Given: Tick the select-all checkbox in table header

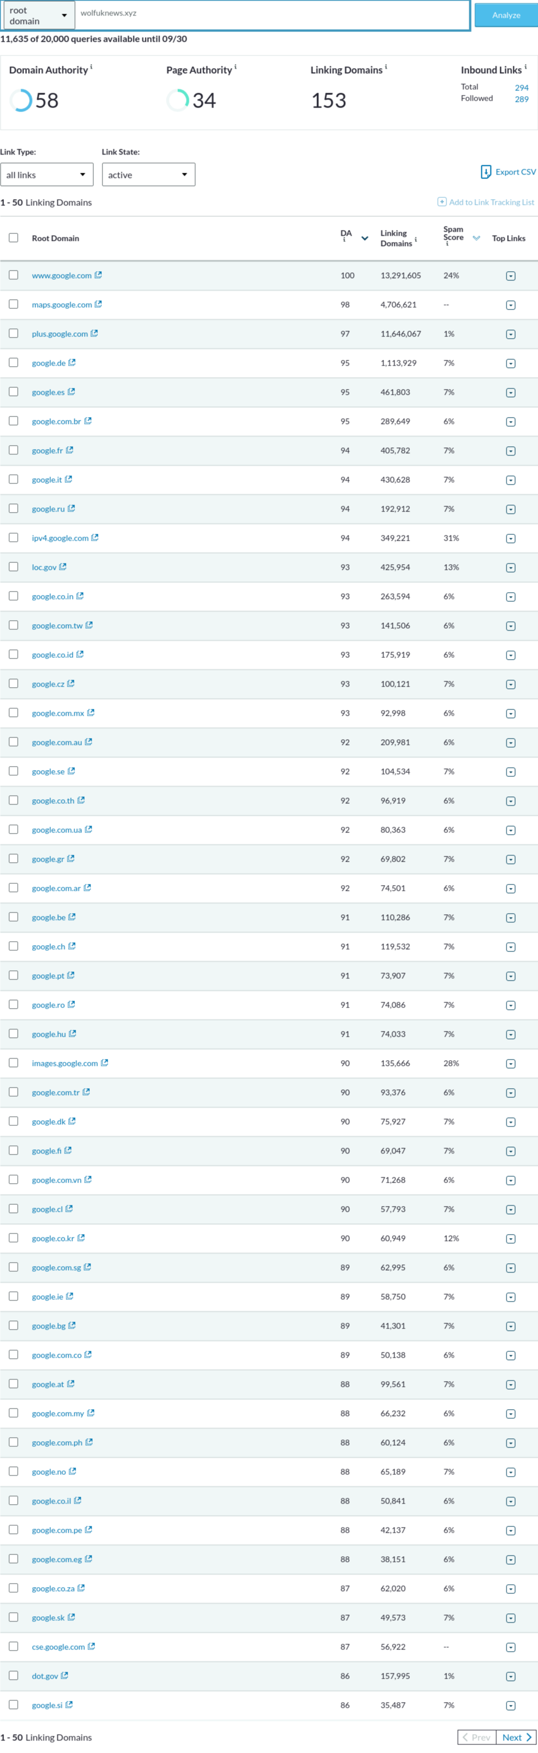Looking at the screenshot, I should point(14,237).
